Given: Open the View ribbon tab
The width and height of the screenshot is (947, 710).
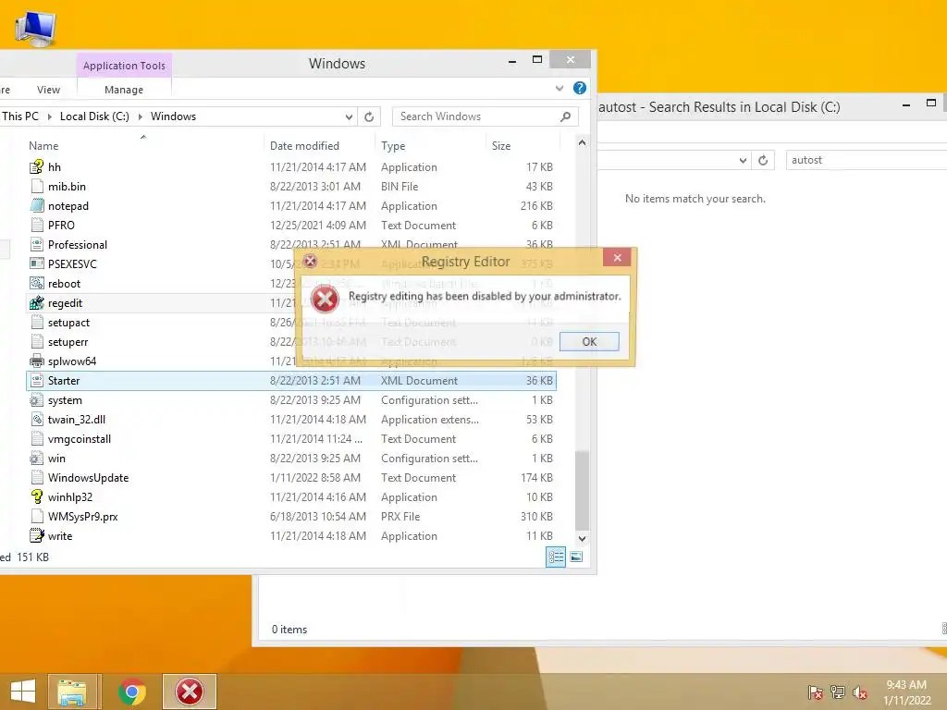Looking at the screenshot, I should 48,90.
